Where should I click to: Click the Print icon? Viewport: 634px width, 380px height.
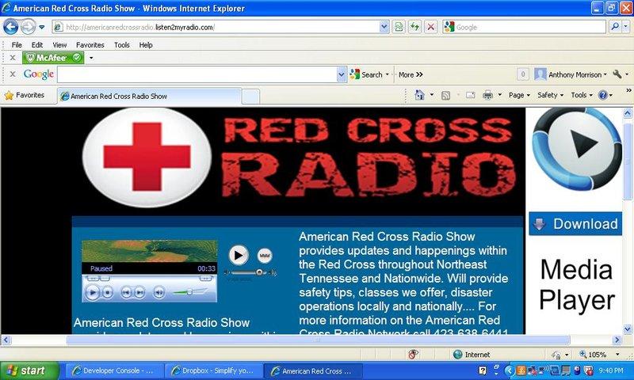(488, 95)
